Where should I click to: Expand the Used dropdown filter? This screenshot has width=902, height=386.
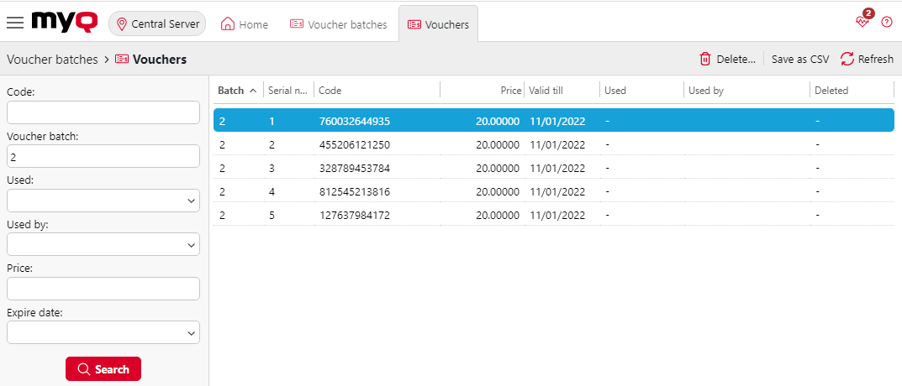click(x=103, y=201)
